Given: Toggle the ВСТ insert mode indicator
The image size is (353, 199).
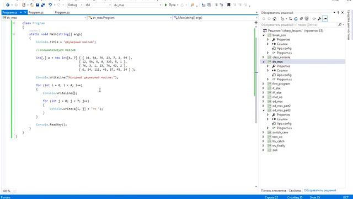Looking at the screenshot, I should 346,197.
